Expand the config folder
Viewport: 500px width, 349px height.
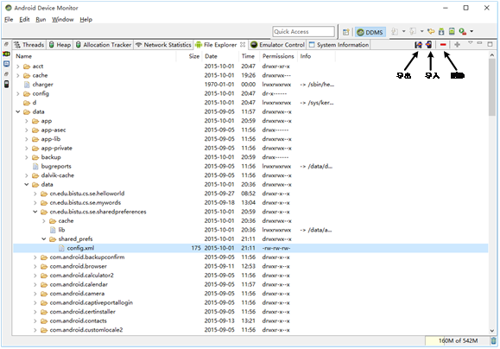point(18,94)
